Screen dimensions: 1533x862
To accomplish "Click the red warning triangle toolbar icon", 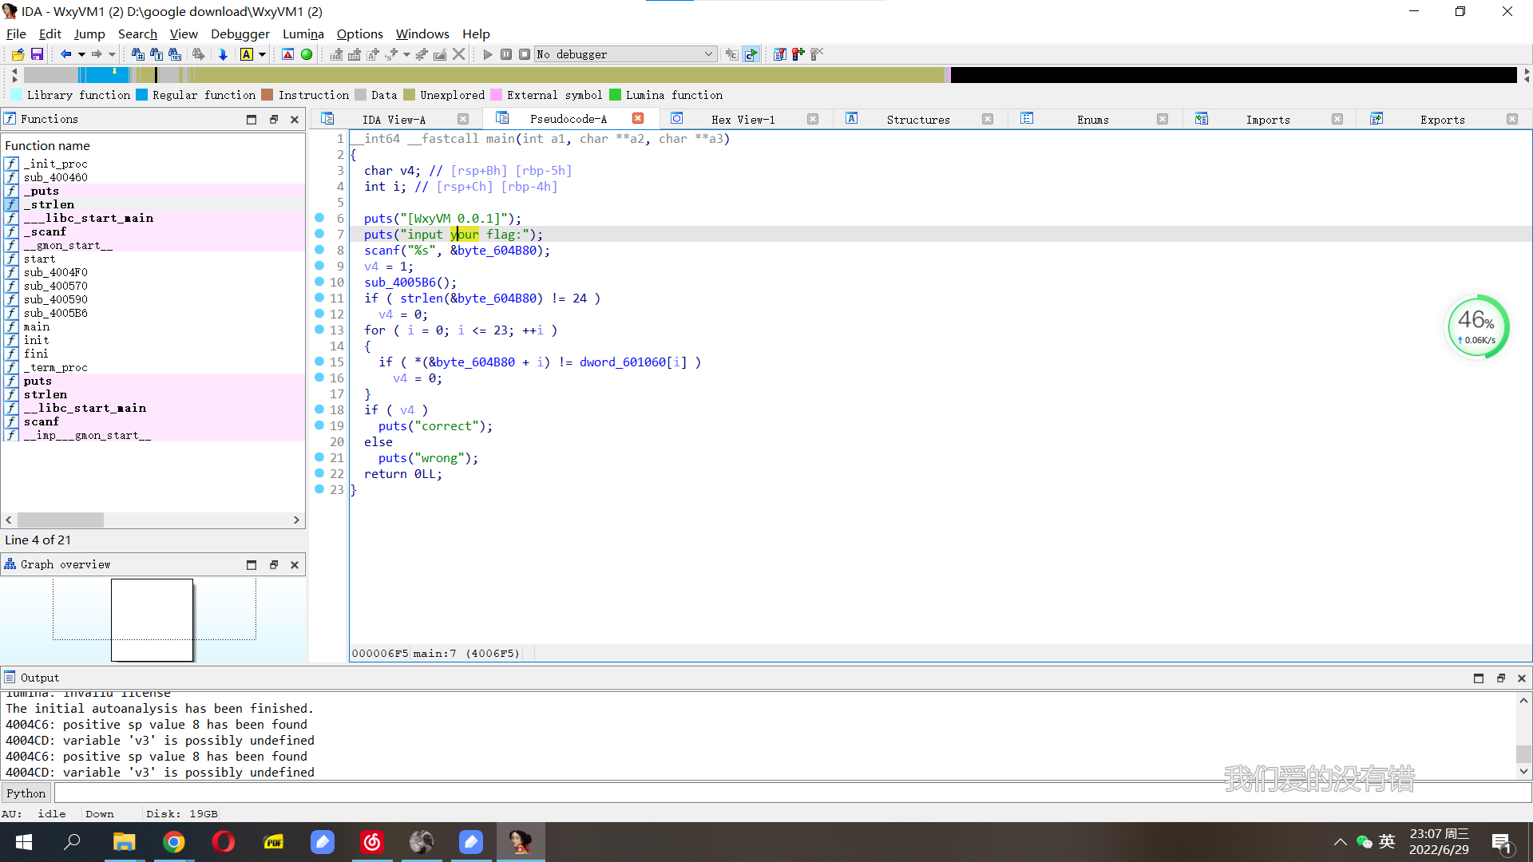I will [288, 54].
